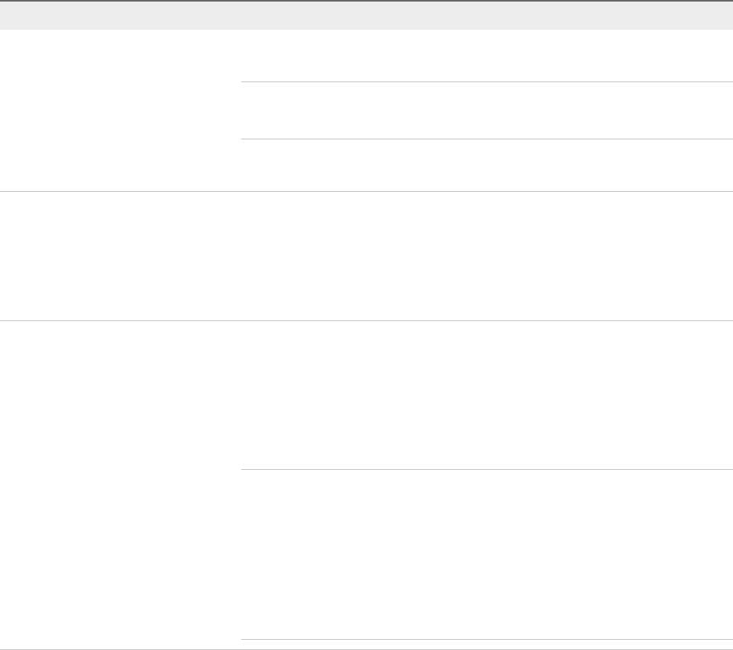Image resolution: width=733 pixels, height=650 pixels.
Task: Click the divider between the third row's sub-cells
Action: (486, 470)
